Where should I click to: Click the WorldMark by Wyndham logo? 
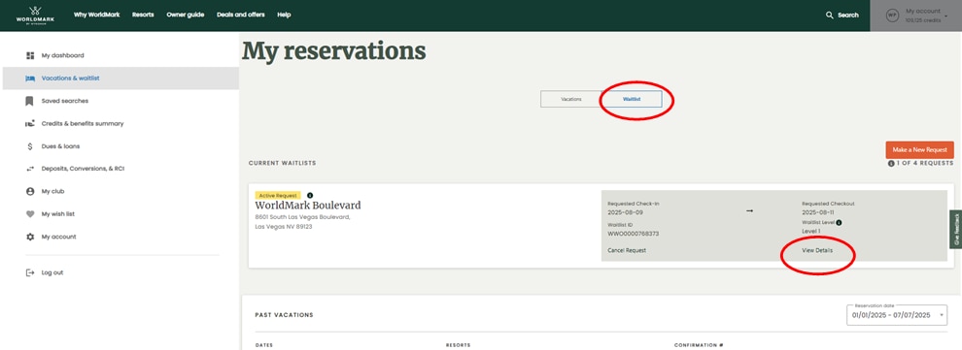36,16
